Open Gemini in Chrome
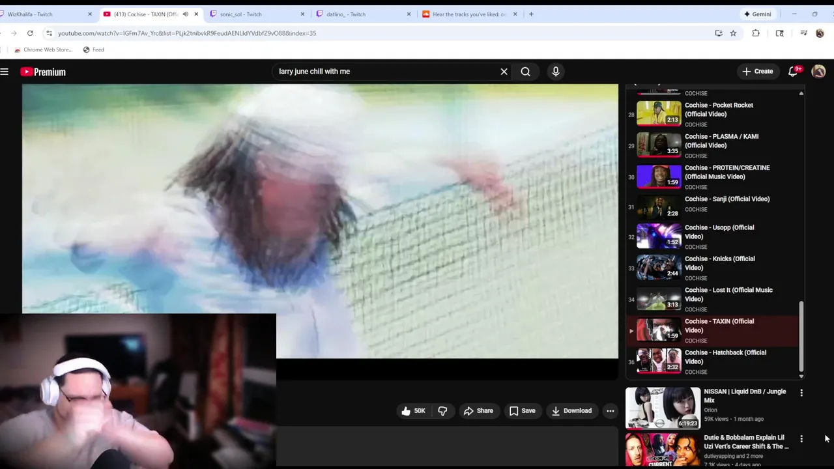This screenshot has height=469, width=834. 757,14
